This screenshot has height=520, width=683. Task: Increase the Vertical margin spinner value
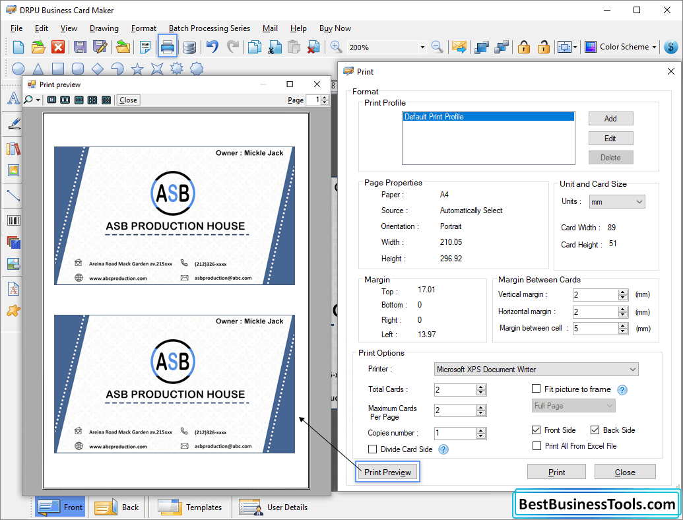click(x=623, y=292)
